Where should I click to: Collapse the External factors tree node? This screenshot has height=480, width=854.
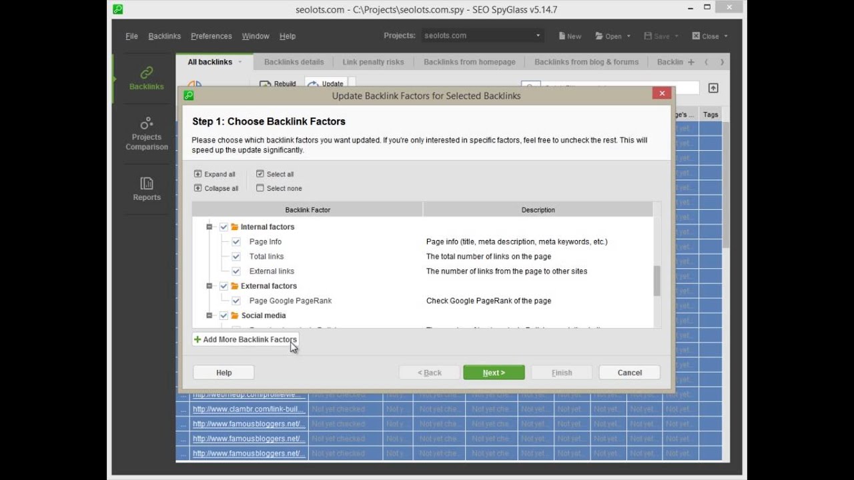[209, 286]
